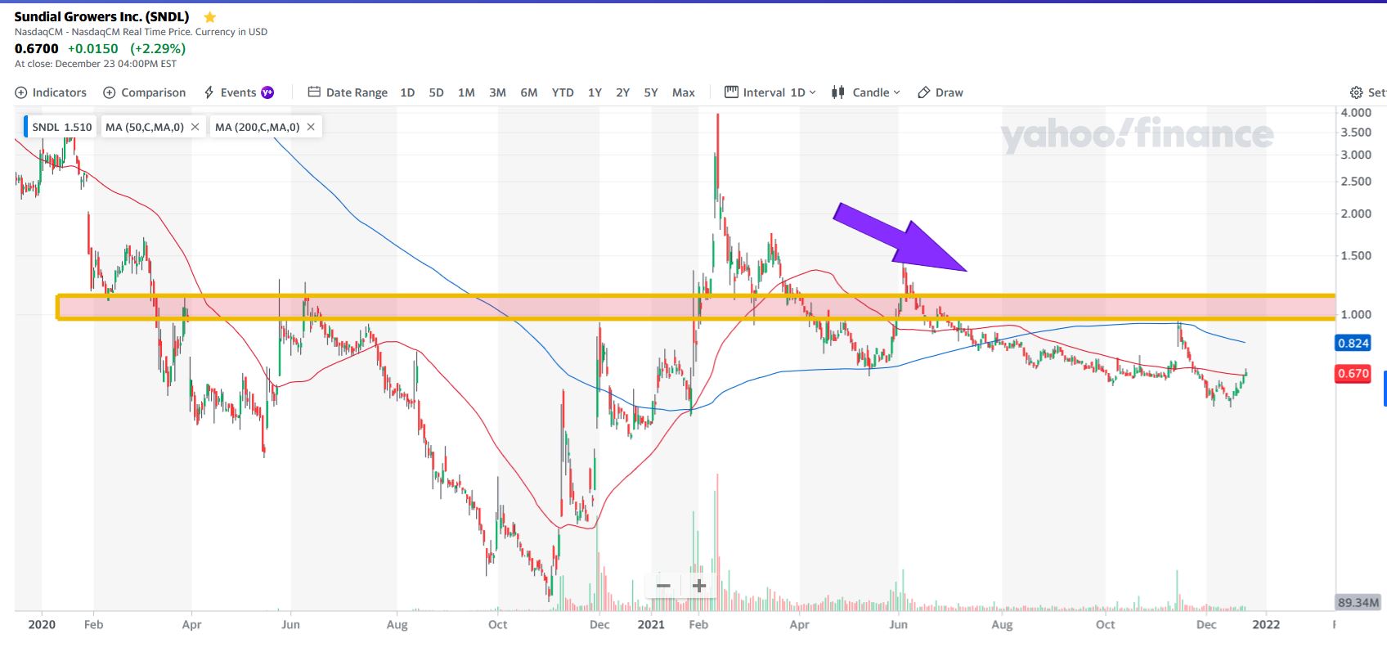Select the YTD date range

(563, 92)
